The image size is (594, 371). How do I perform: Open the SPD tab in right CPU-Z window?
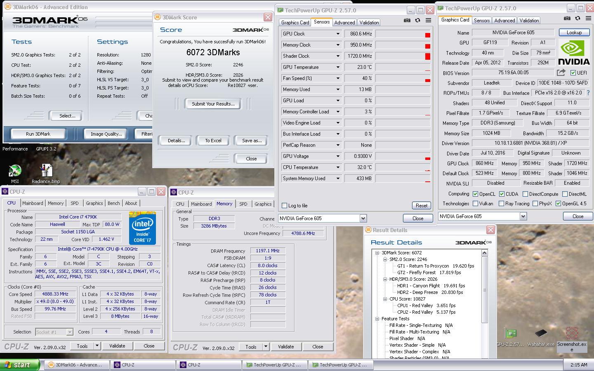[x=243, y=204]
